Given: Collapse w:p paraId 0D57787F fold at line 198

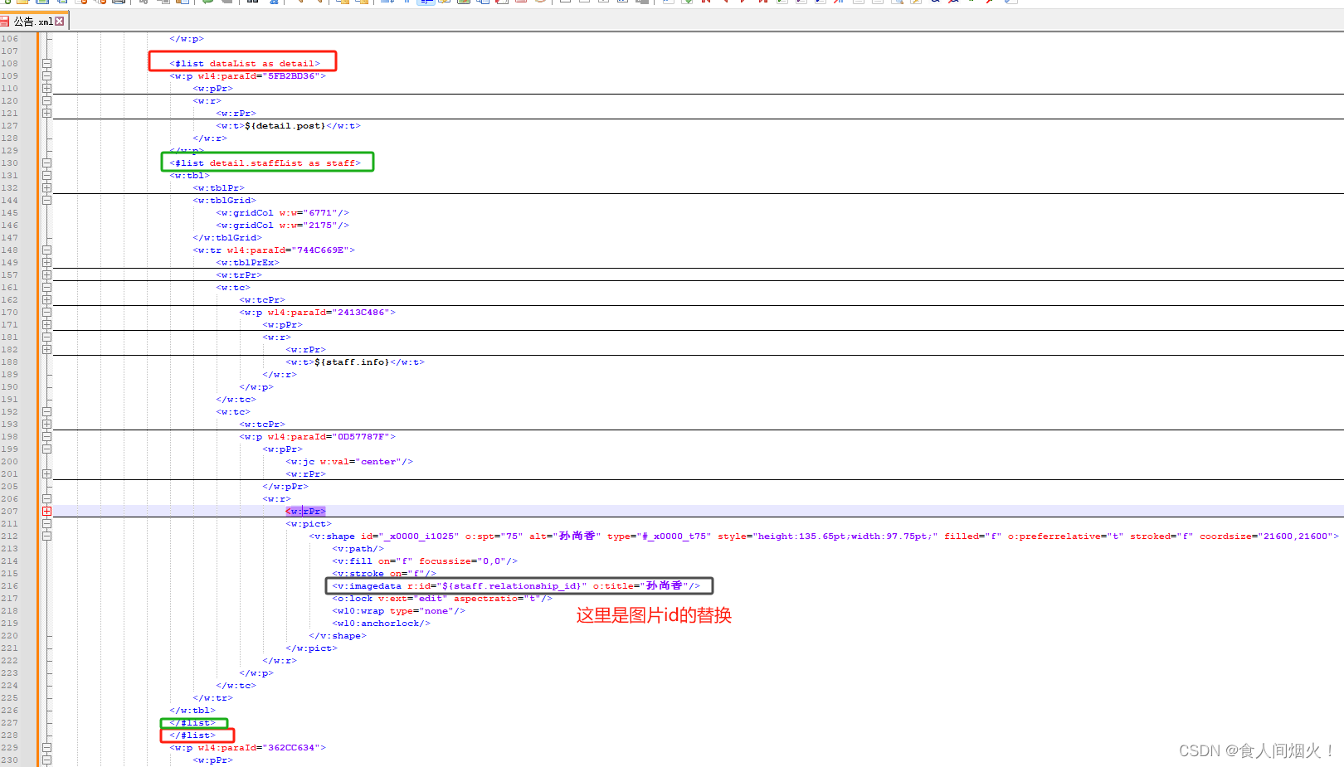Looking at the screenshot, I should (x=46, y=437).
